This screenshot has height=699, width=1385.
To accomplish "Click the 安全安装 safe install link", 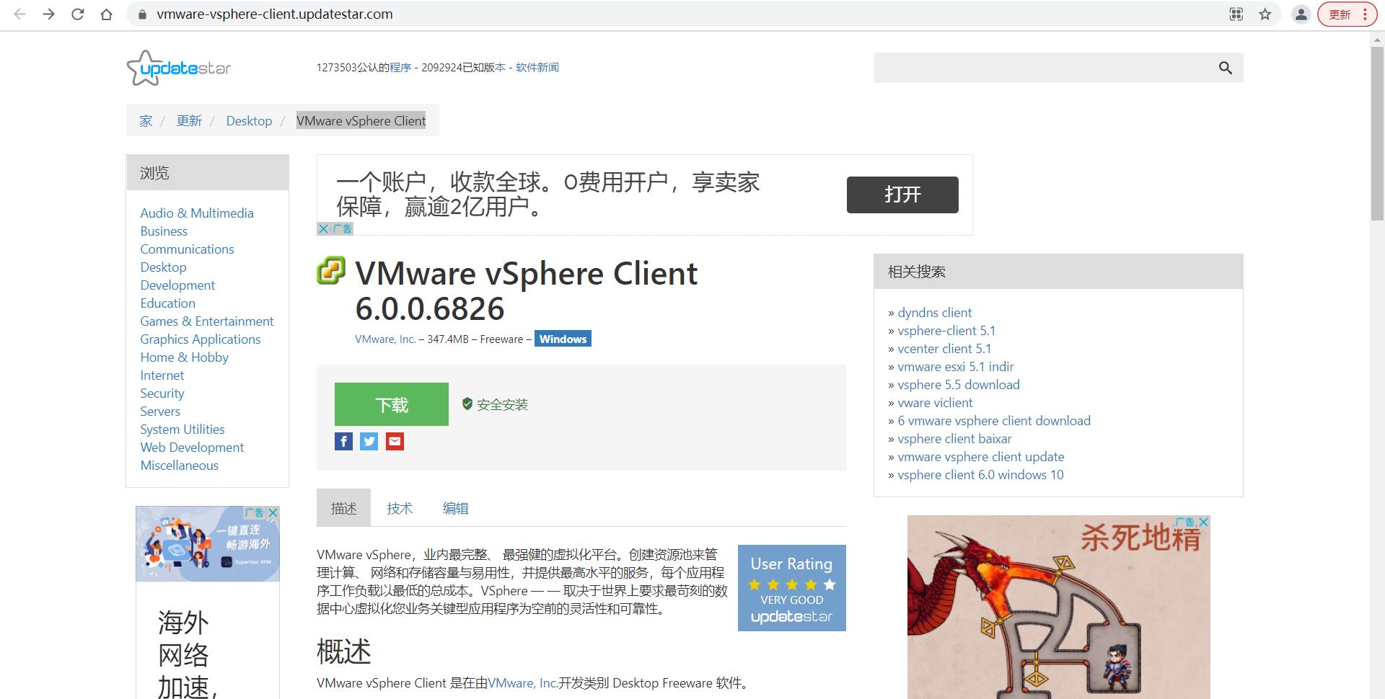I will point(502,405).
